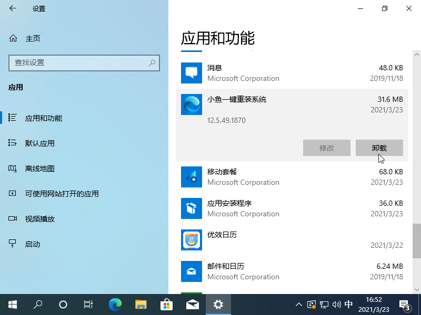Focus the 查找设置 search field
Screen dimensions: 421x315
(x=84, y=63)
